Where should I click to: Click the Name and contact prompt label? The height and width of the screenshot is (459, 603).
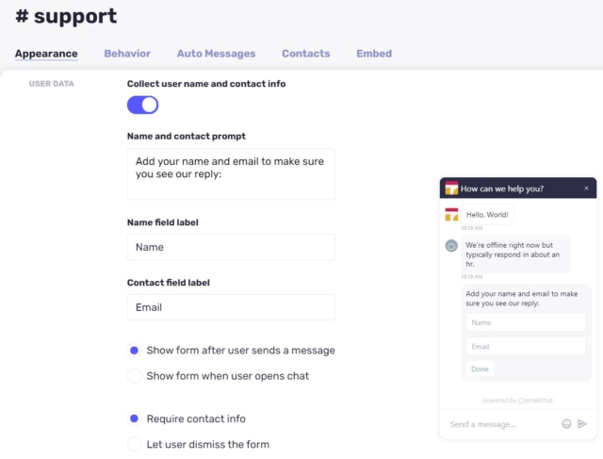[187, 137]
